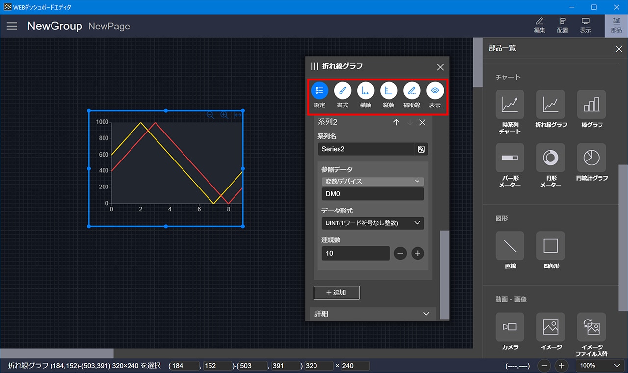Open the UINT data format dropdown
The width and height of the screenshot is (628, 373).
[372, 223]
